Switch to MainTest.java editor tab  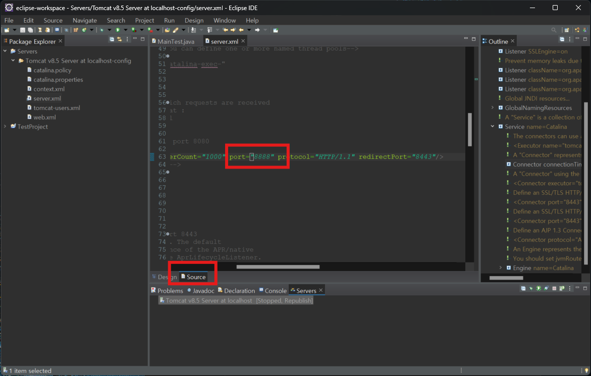[x=174, y=41]
